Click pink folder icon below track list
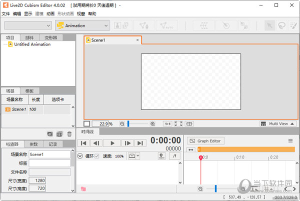 [83, 189]
